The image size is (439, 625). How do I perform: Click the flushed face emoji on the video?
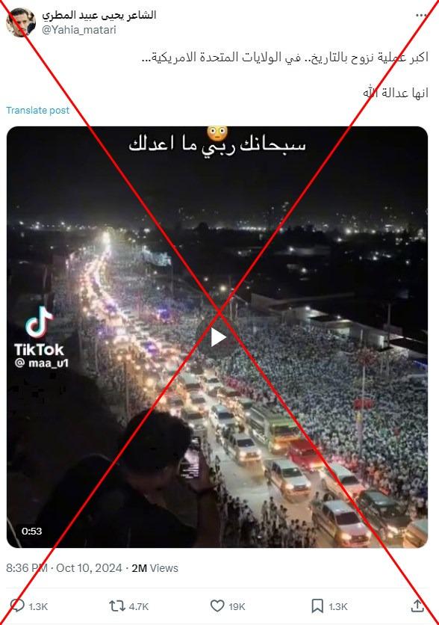pos(217,133)
